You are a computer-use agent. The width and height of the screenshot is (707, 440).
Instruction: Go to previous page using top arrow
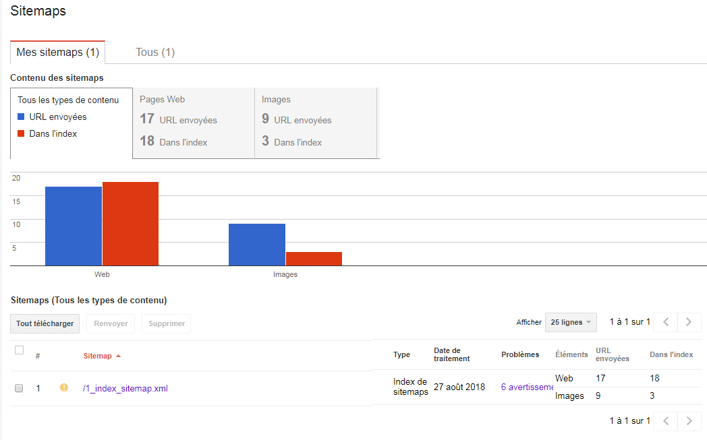point(666,322)
